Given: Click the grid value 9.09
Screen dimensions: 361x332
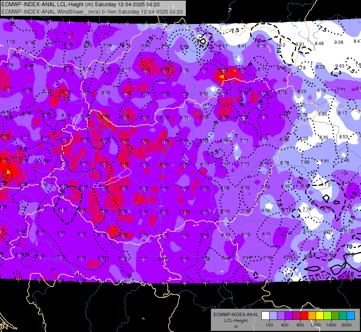Looking at the screenshot, I should pyautogui.click(x=266, y=210).
